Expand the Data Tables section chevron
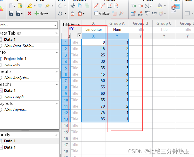The image size is (194, 157). pos(57,33)
